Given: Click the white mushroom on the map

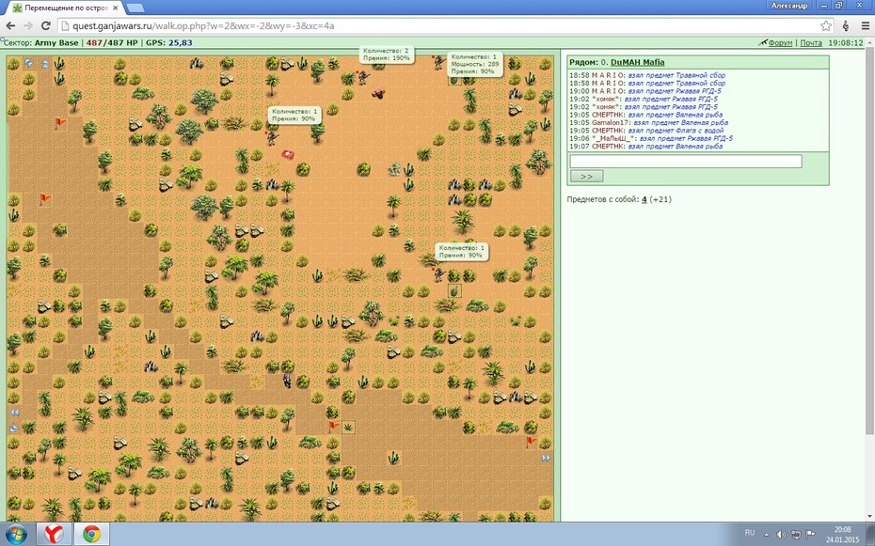Looking at the screenshot, I should [394, 169].
